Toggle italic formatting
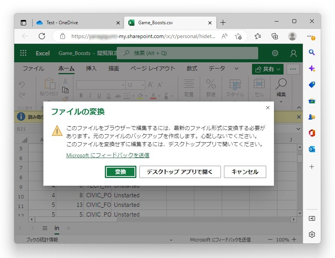The height and width of the screenshot is (258, 335). [90, 95]
